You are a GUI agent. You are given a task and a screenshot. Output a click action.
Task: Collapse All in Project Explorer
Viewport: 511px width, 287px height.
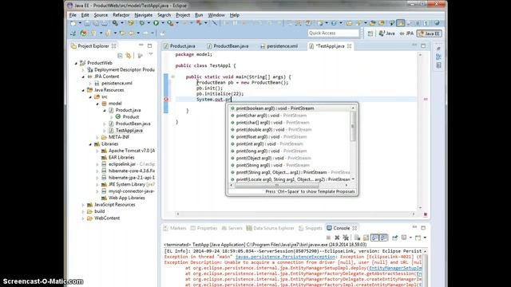(120, 56)
